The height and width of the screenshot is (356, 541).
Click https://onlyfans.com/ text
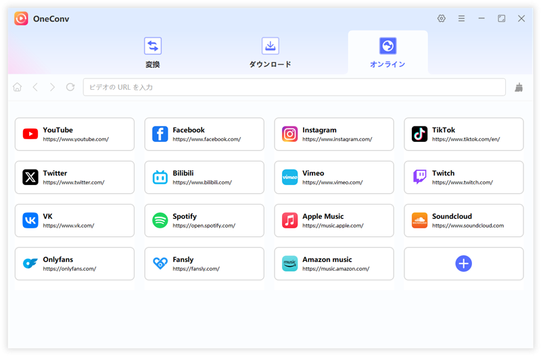click(70, 268)
